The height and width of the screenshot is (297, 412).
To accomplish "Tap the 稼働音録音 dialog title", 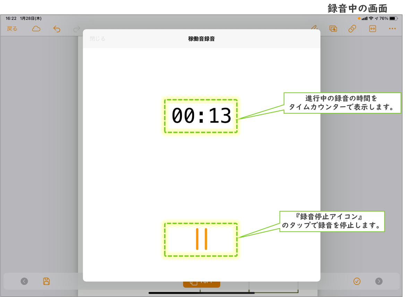I will pos(201,39).
